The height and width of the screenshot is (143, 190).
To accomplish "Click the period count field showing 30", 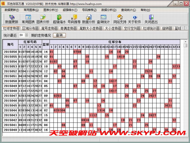I will tap(21, 35).
